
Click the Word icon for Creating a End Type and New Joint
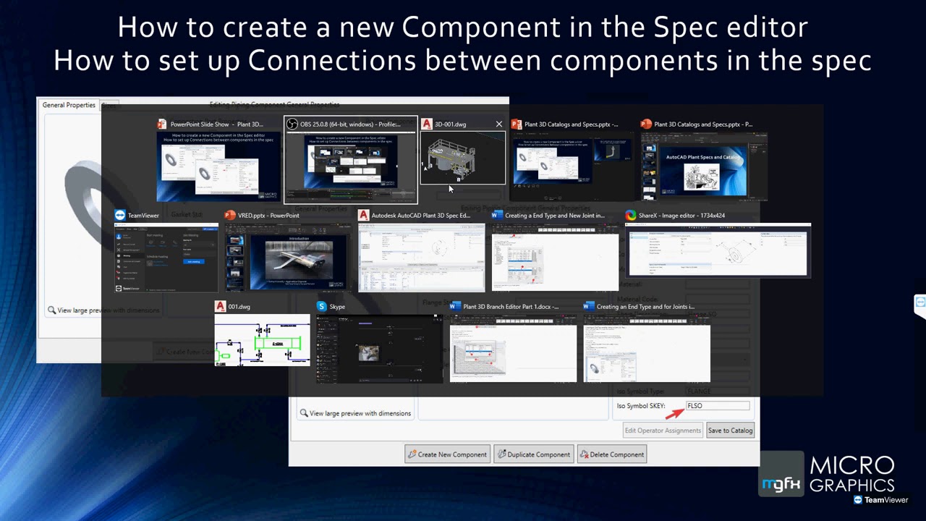pos(496,216)
